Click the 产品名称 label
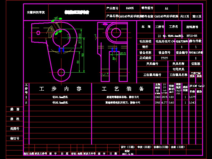This screenshot has width=212, height=159. 112,16
